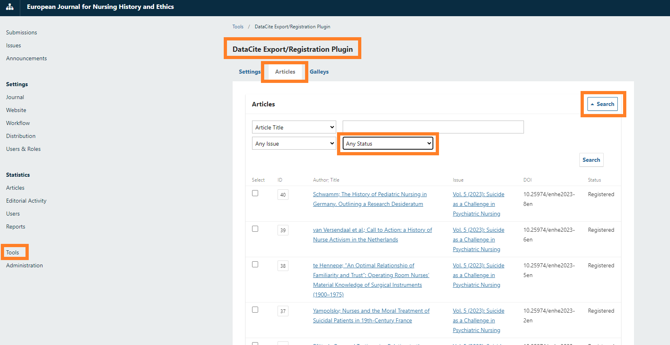Click the Tools breadcrumb link
Image resolution: width=670 pixels, height=345 pixels.
[237, 27]
